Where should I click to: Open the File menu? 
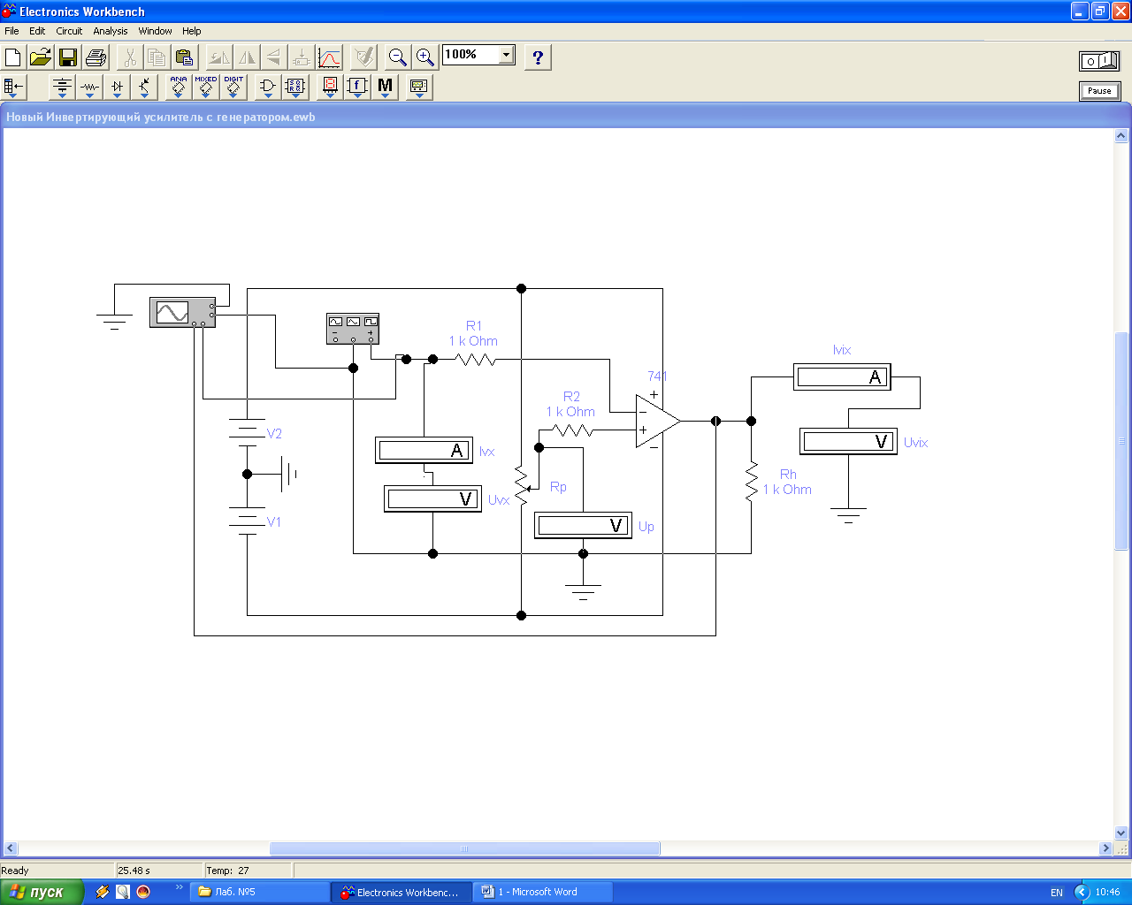point(11,31)
